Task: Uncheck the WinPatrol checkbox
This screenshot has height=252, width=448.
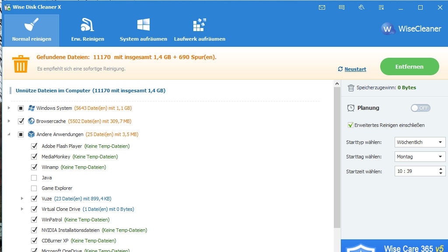Action: click(34, 220)
